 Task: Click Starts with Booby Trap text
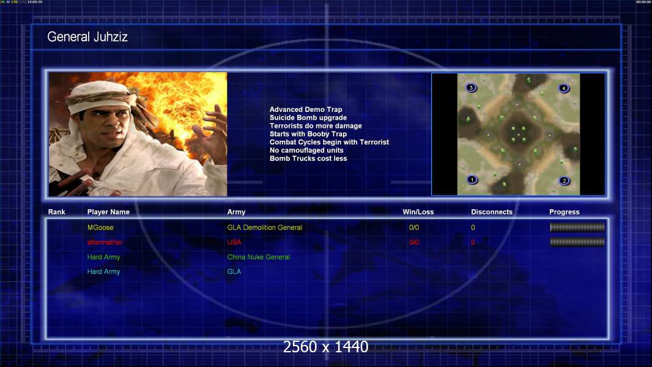tap(308, 134)
